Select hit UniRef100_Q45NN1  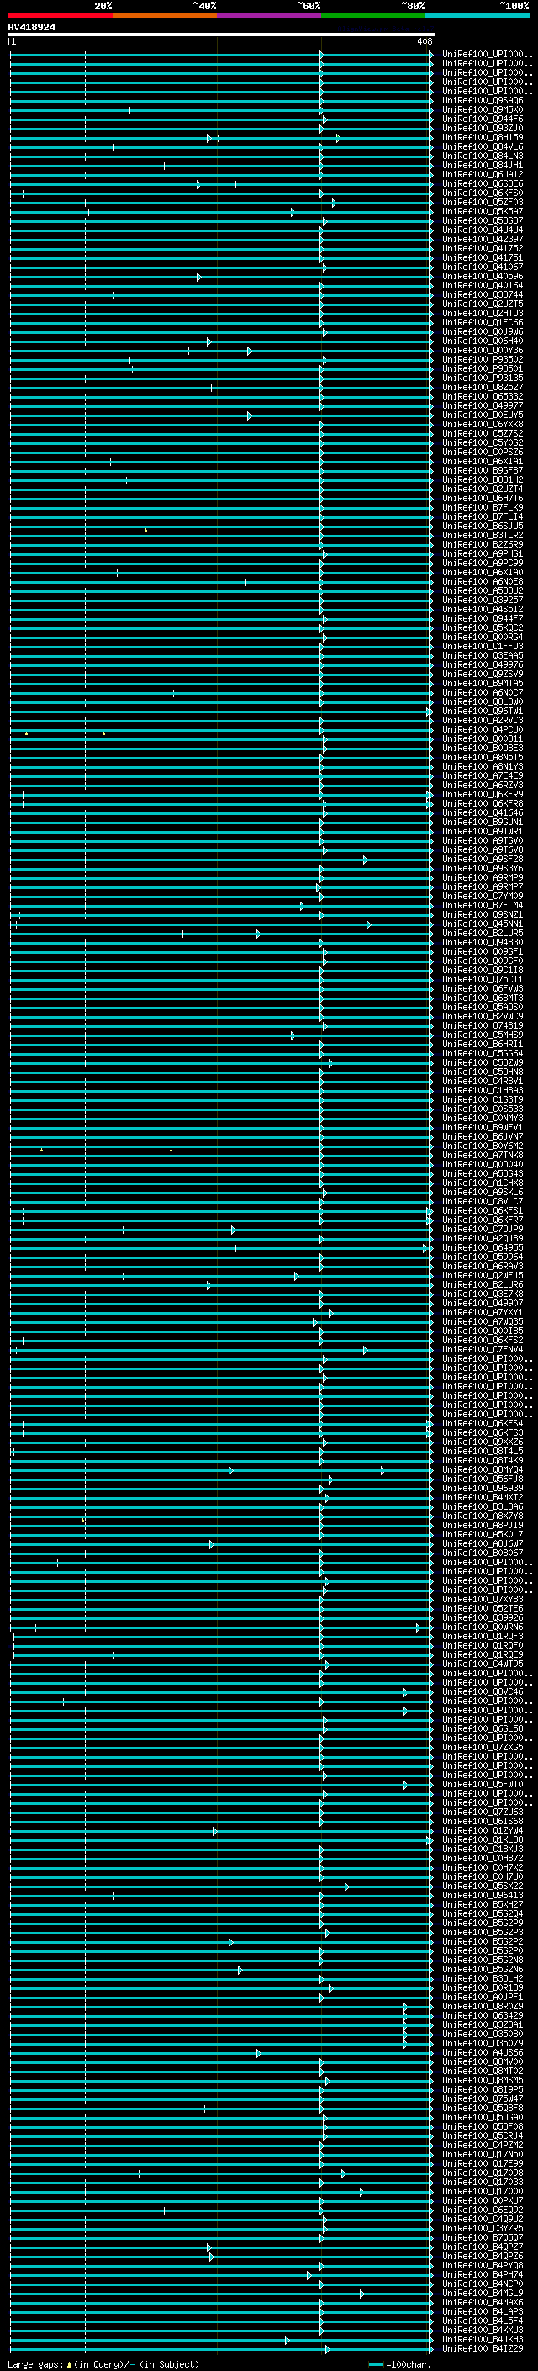tap(483, 924)
